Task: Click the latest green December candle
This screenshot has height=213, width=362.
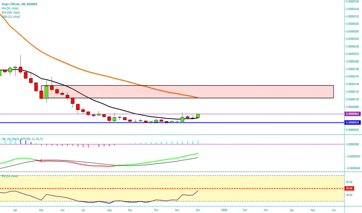Action: [x=198, y=116]
